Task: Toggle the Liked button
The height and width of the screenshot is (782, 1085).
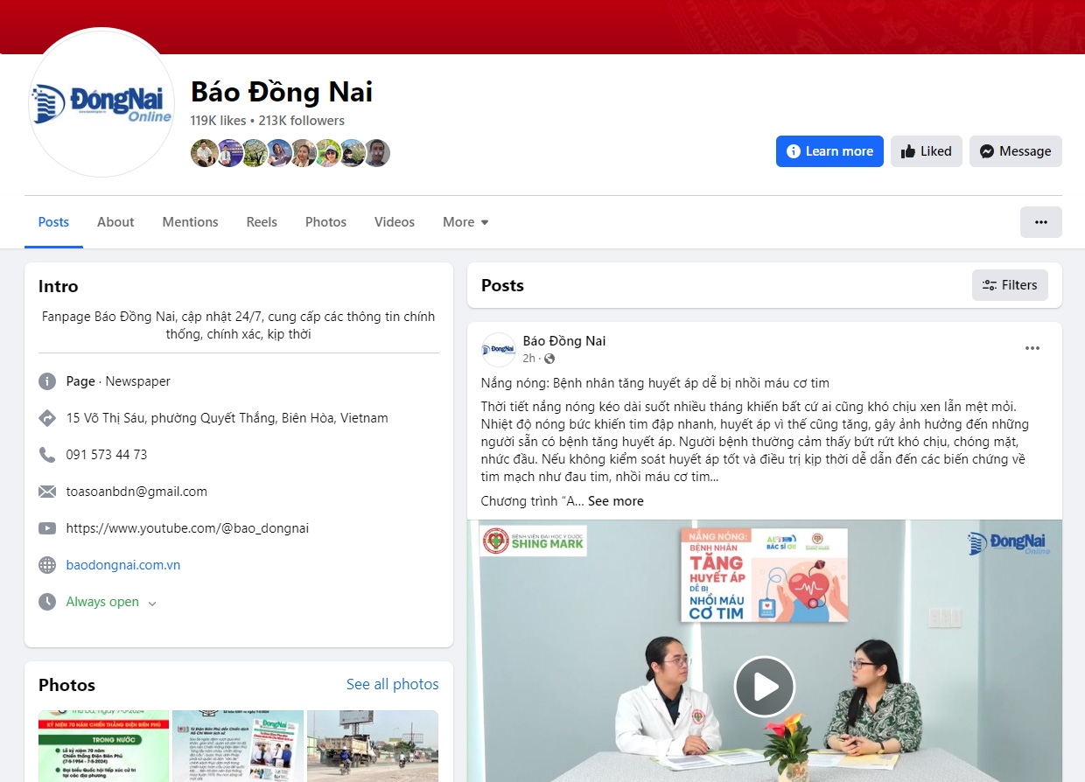Action: 927,151
